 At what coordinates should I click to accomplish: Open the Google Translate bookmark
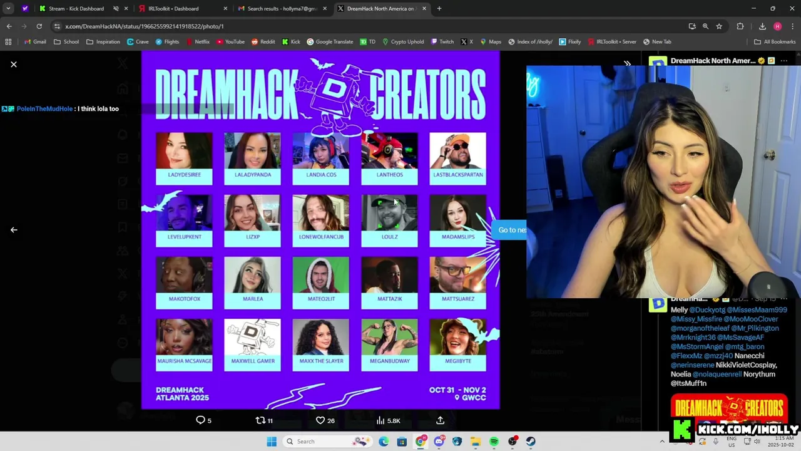click(330, 42)
